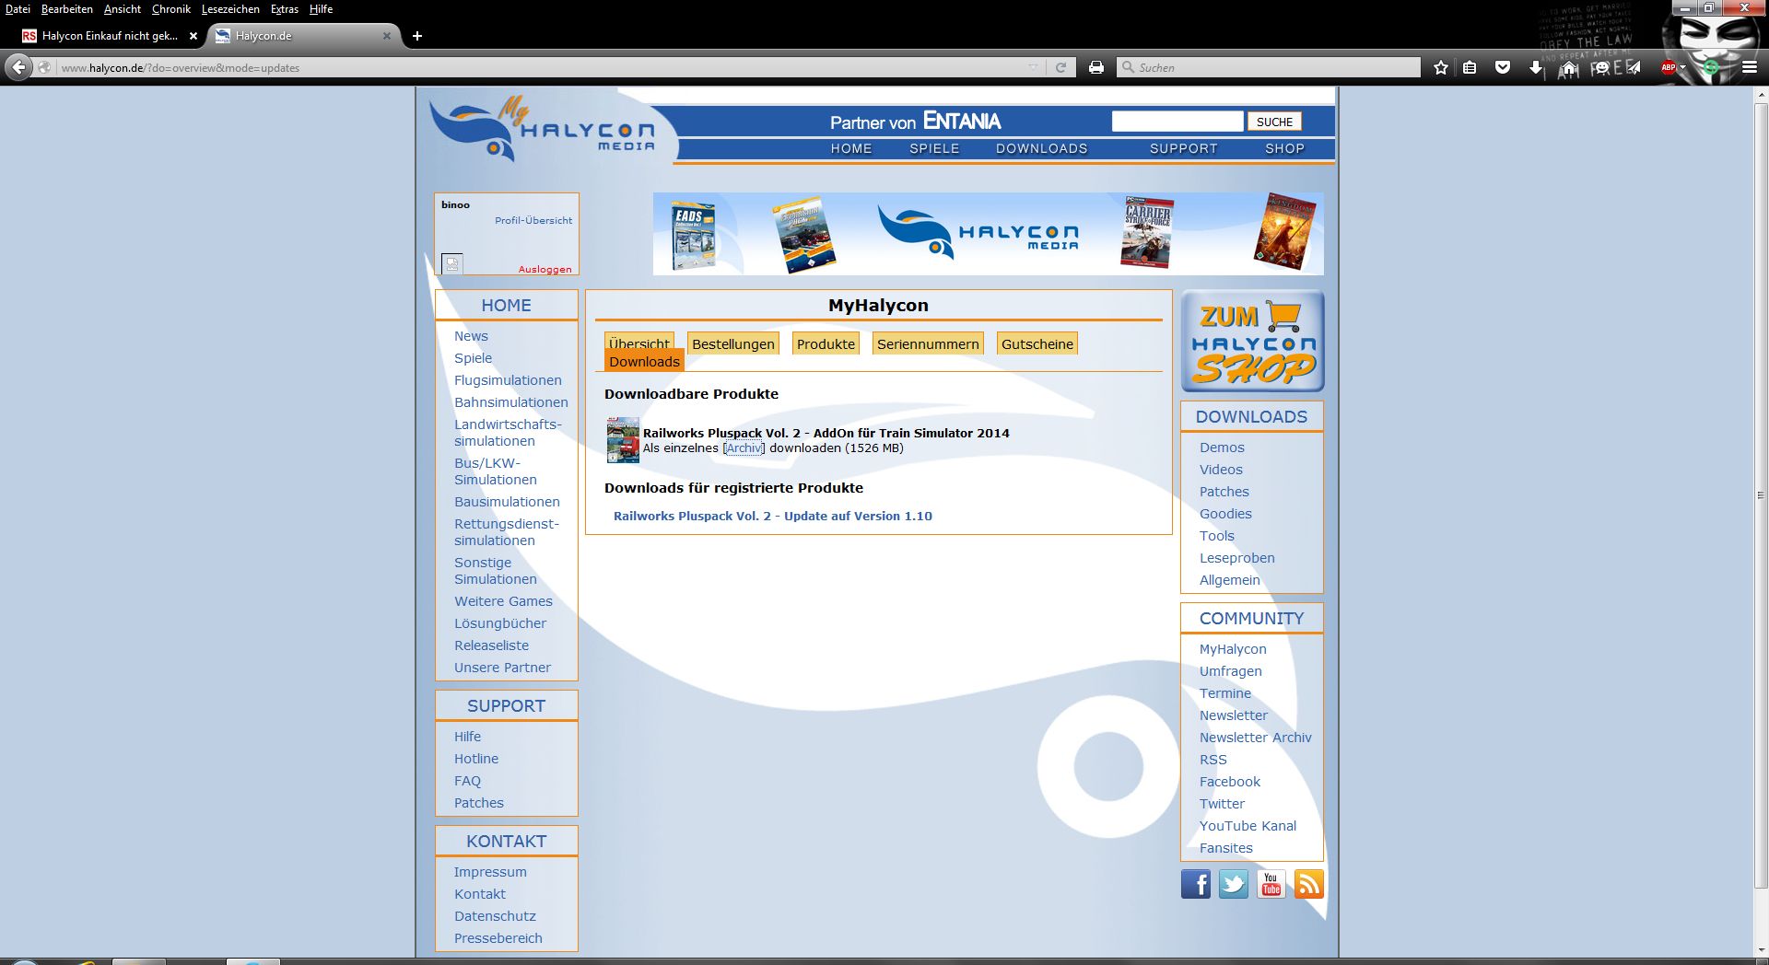Close the Halycon.de tab
Viewport: 1769px width, 965px height.
click(387, 36)
